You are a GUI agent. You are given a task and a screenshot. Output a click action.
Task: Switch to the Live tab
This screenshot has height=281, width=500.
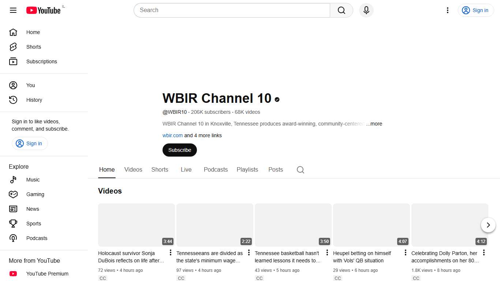tap(186, 169)
